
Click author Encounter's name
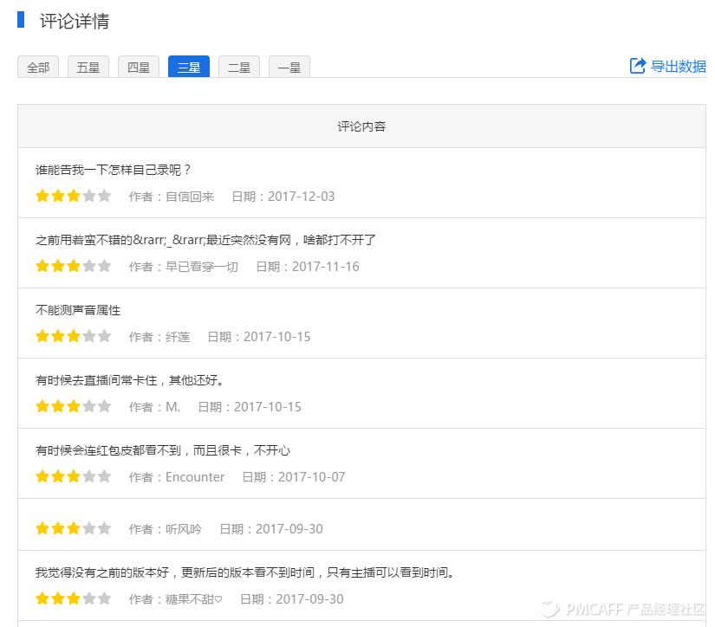point(195,476)
